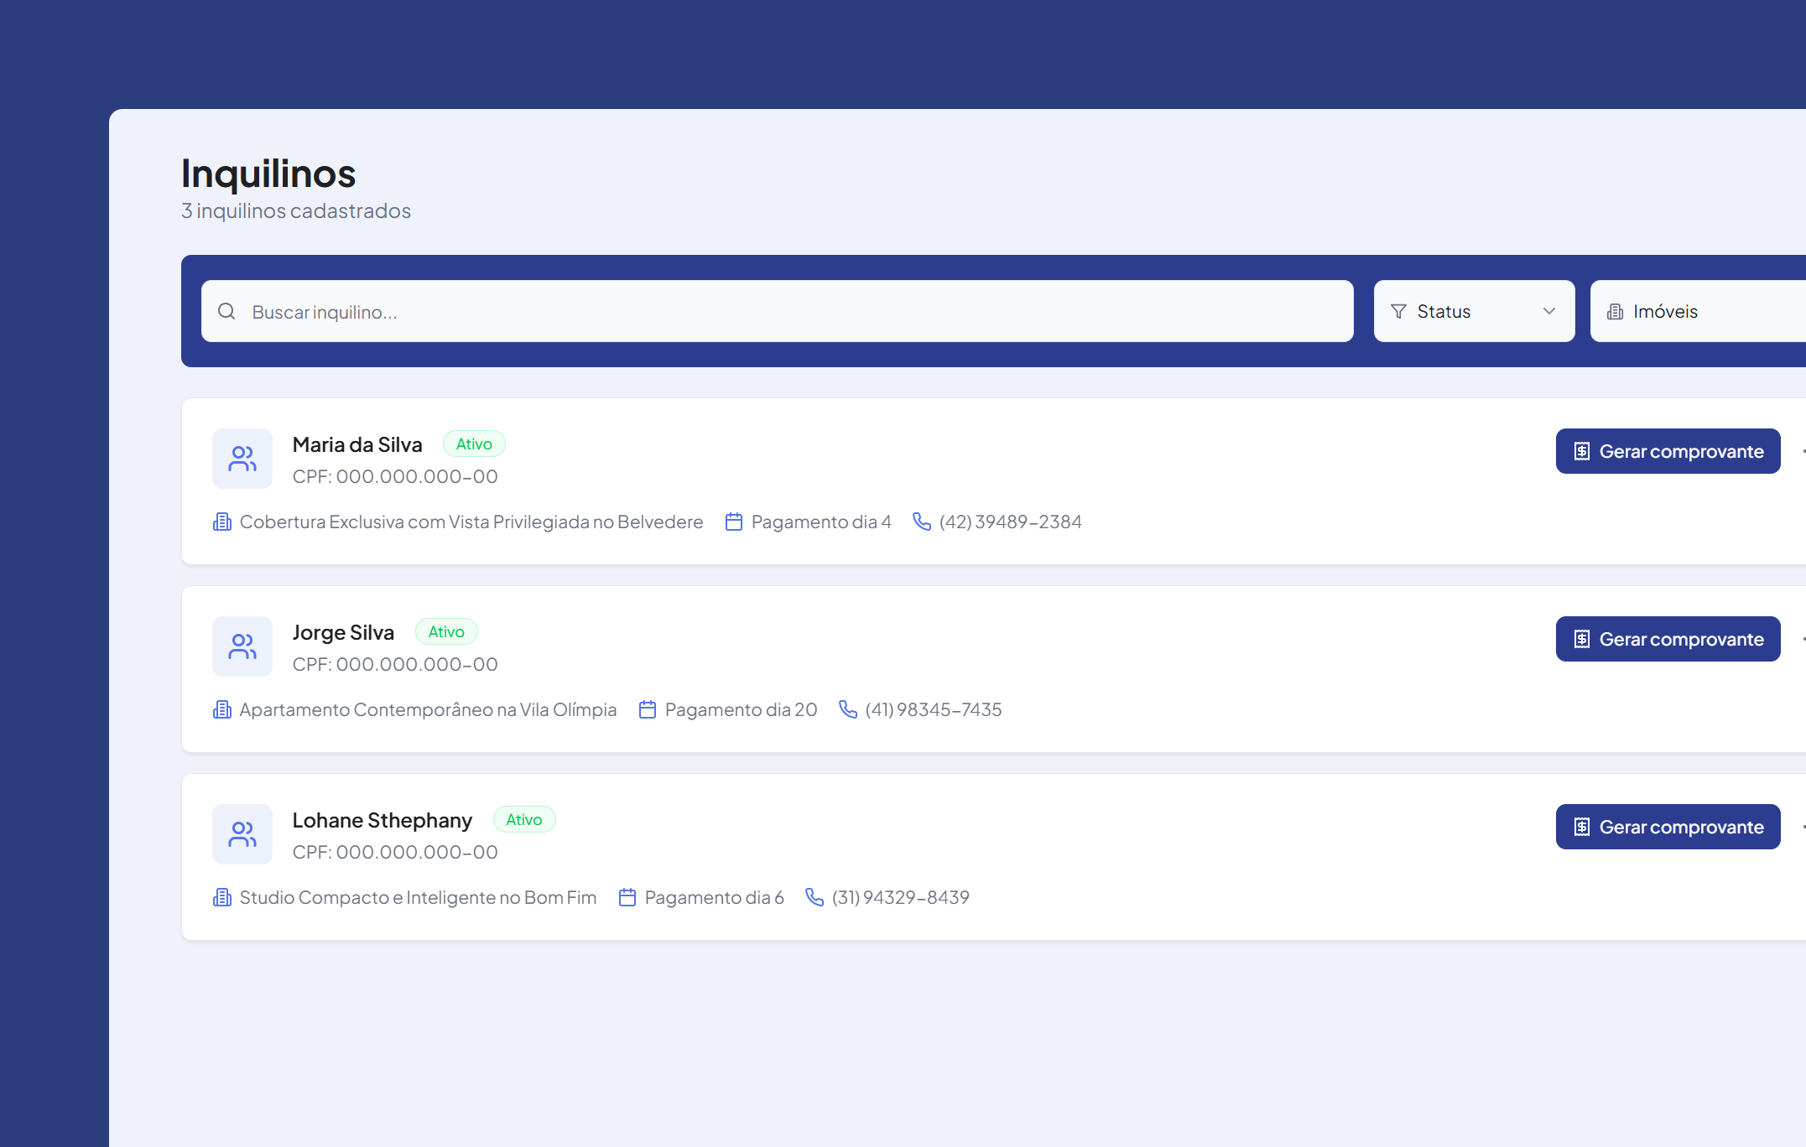
Task: Open Apartamento Contemporâneo na Vila Olímpia property
Action: point(428,709)
